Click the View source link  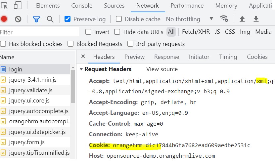click(162, 69)
